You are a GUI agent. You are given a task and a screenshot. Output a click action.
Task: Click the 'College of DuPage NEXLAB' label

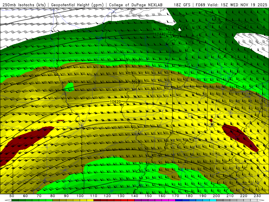pos(136,5)
